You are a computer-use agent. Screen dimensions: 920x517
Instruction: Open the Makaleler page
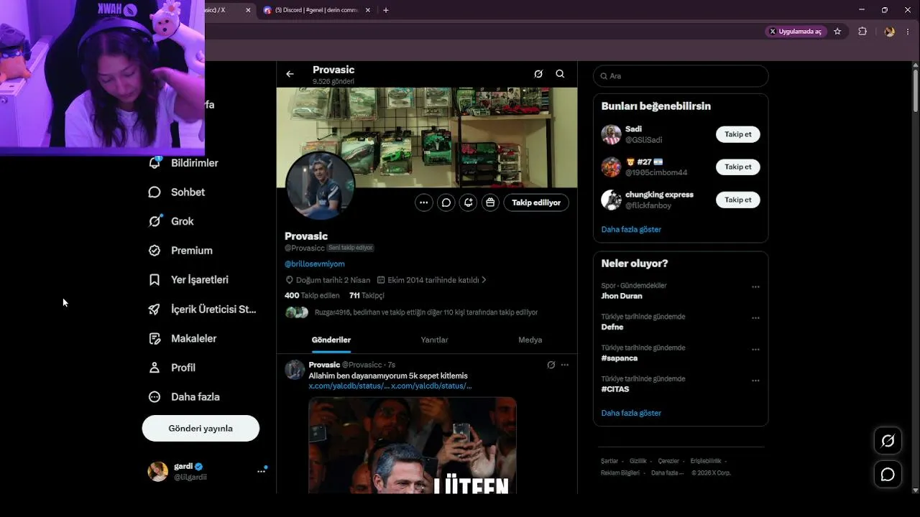(182, 338)
